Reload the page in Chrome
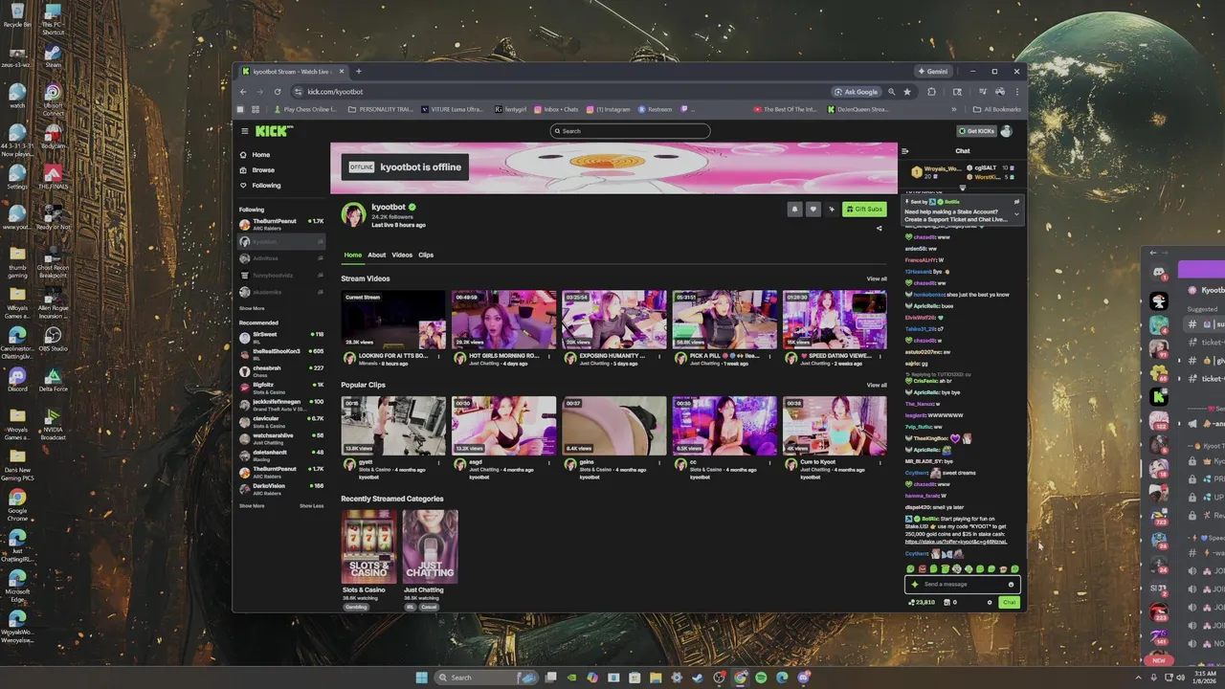Viewport: 1225px width, 689px height. point(278,92)
